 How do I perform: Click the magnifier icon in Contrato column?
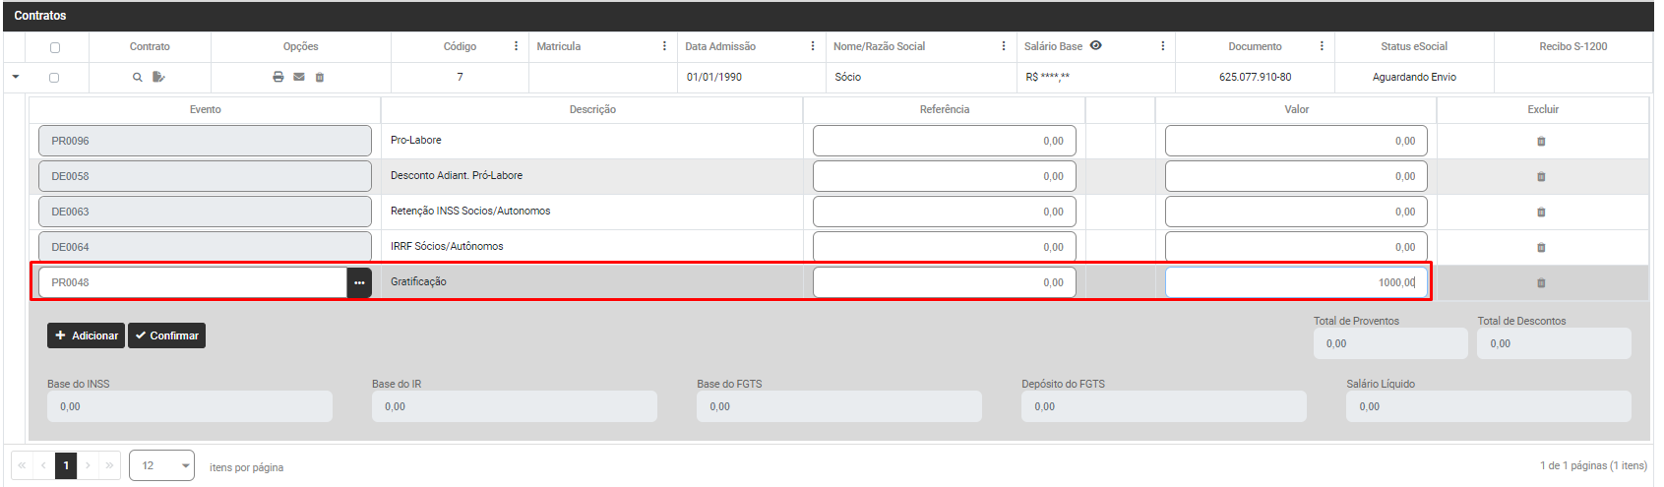[138, 77]
